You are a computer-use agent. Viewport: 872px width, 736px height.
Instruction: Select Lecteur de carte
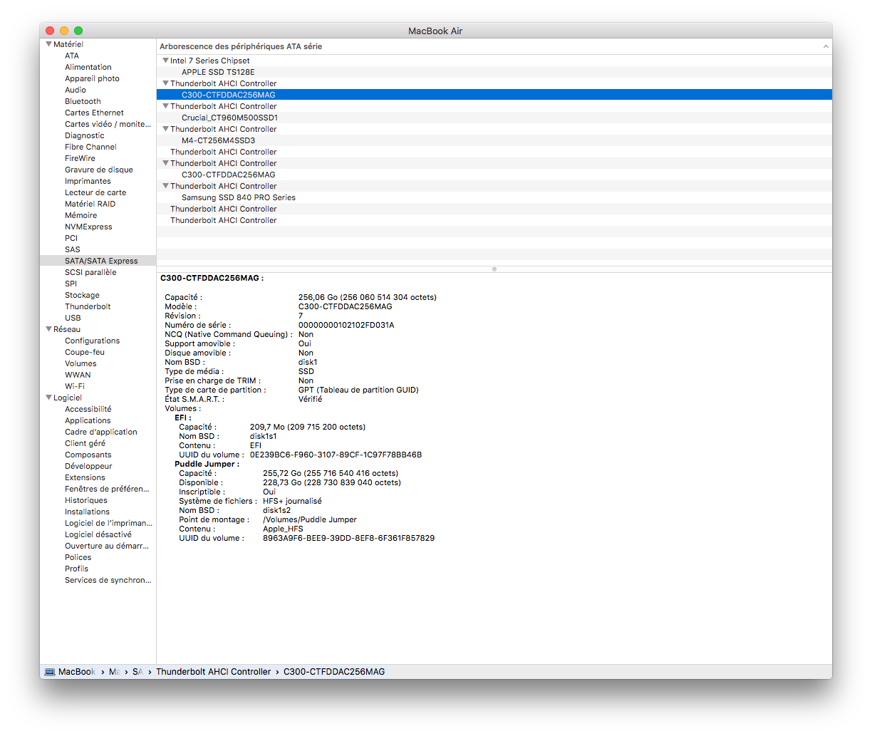click(95, 192)
